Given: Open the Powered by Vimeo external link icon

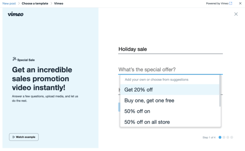Looking at the screenshot, I should [231, 3].
